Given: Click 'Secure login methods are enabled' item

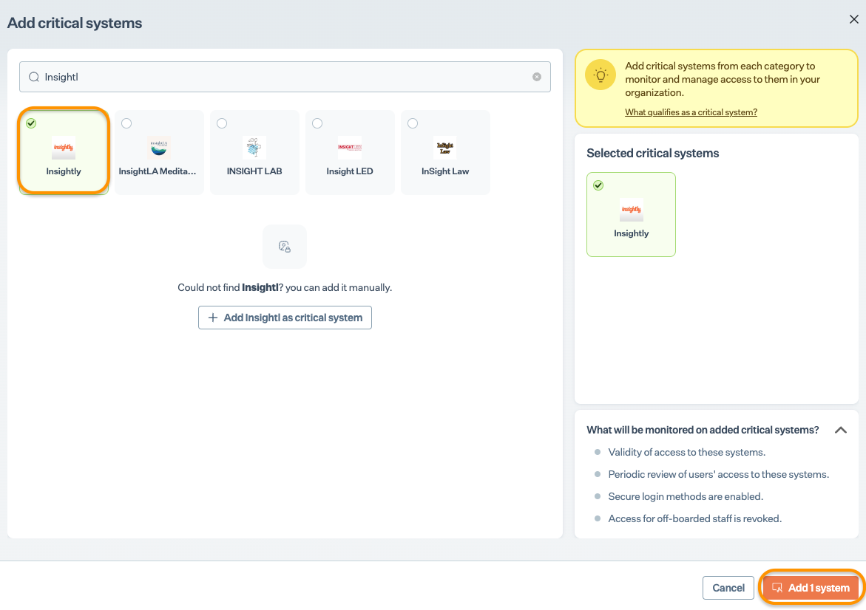Looking at the screenshot, I should (x=686, y=496).
